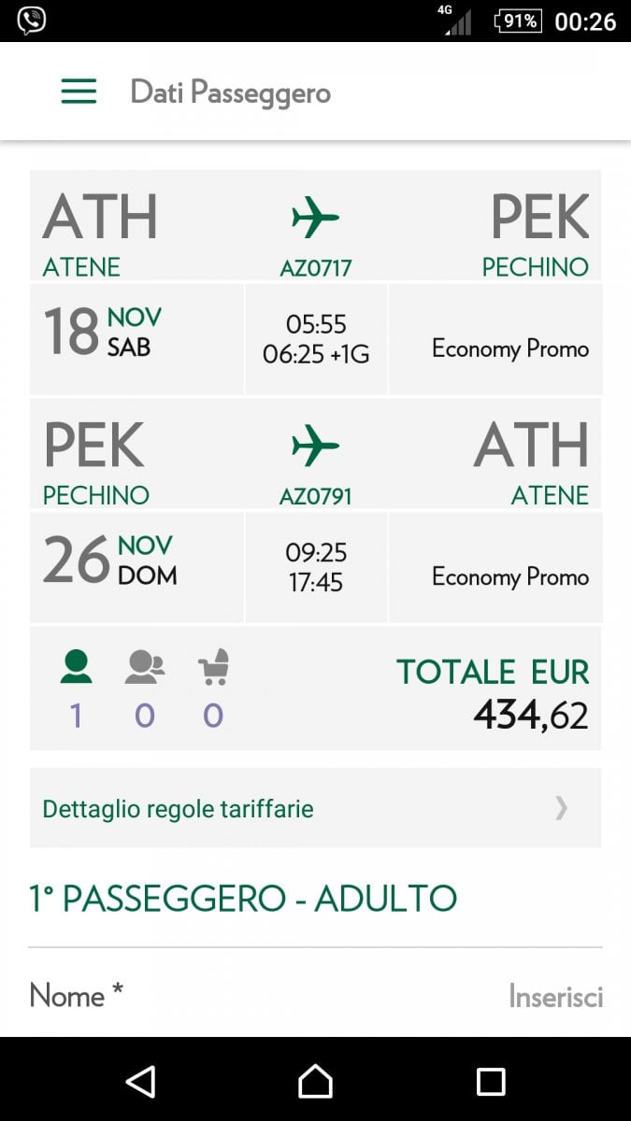Tap the children passenger icon
Viewport: 631px width, 1121px height.
click(145, 667)
